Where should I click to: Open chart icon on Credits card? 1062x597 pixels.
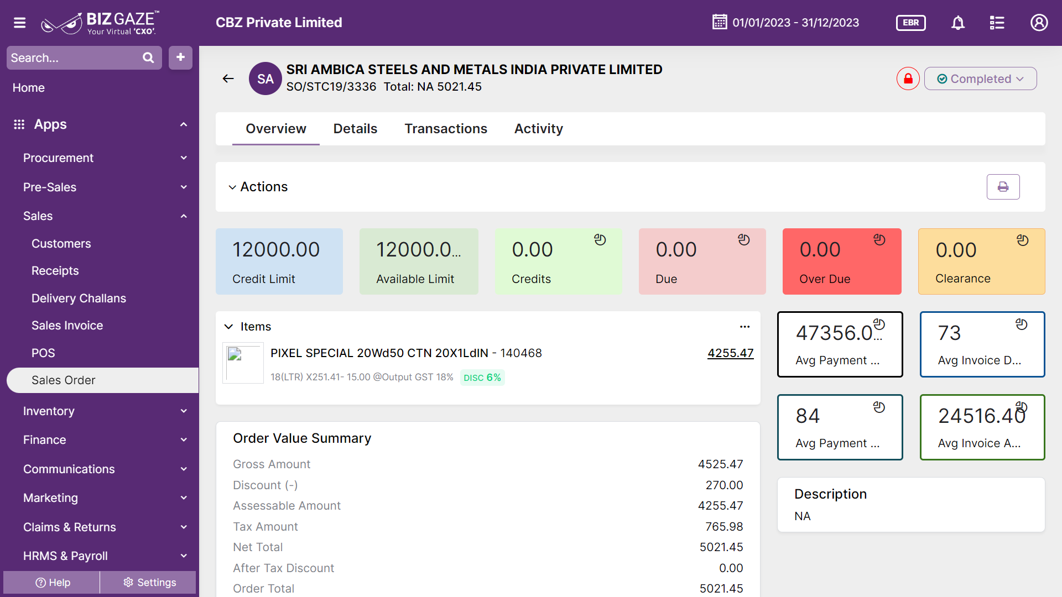click(600, 240)
